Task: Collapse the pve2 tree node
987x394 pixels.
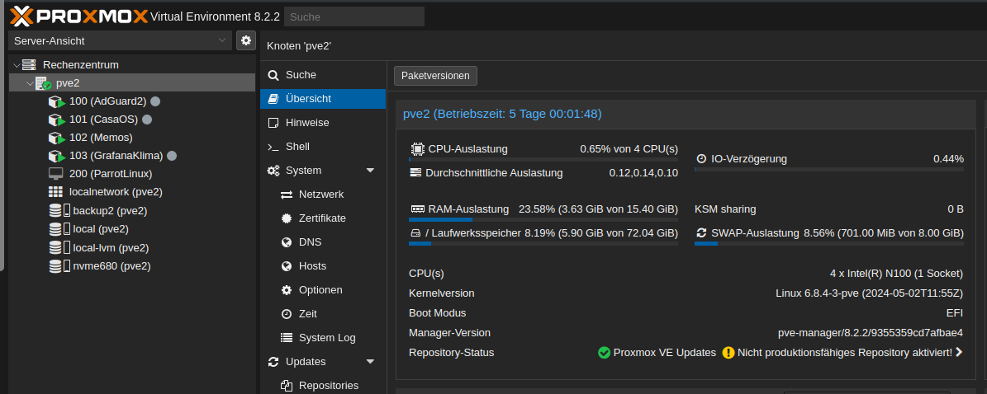Action: coord(30,83)
